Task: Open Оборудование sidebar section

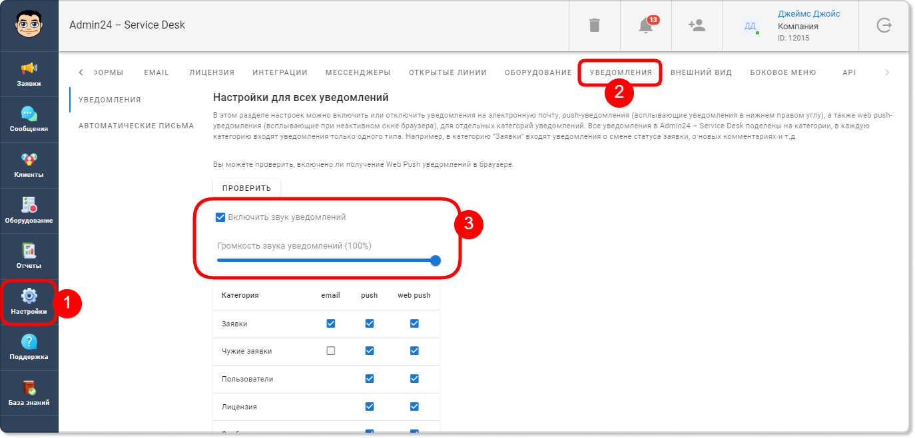Action: (x=29, y=211)
